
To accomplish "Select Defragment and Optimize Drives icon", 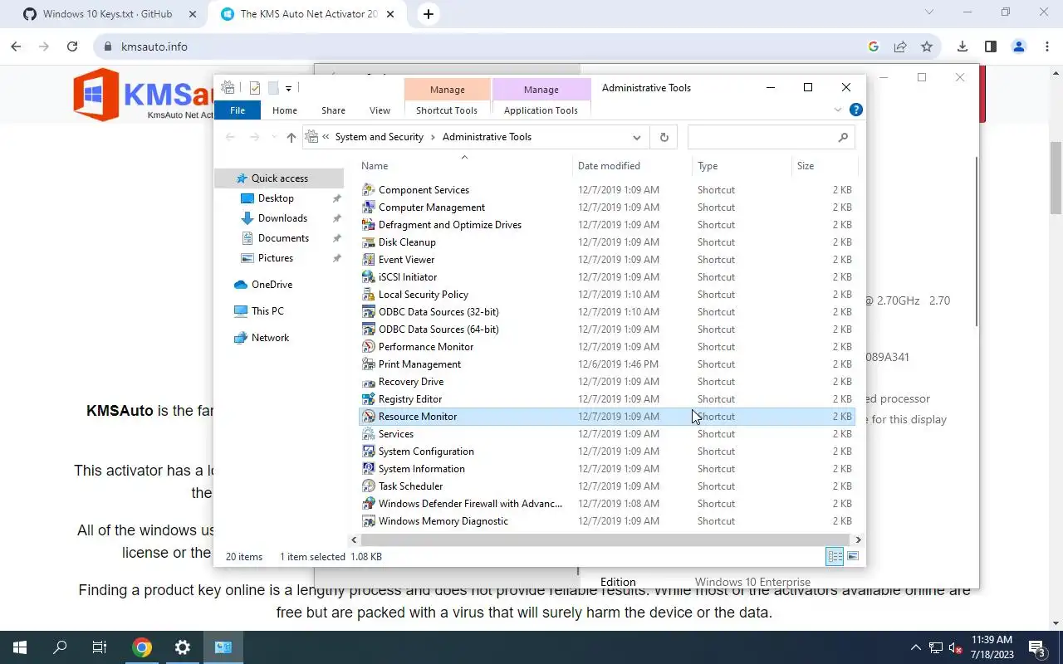I will [369, 225].
